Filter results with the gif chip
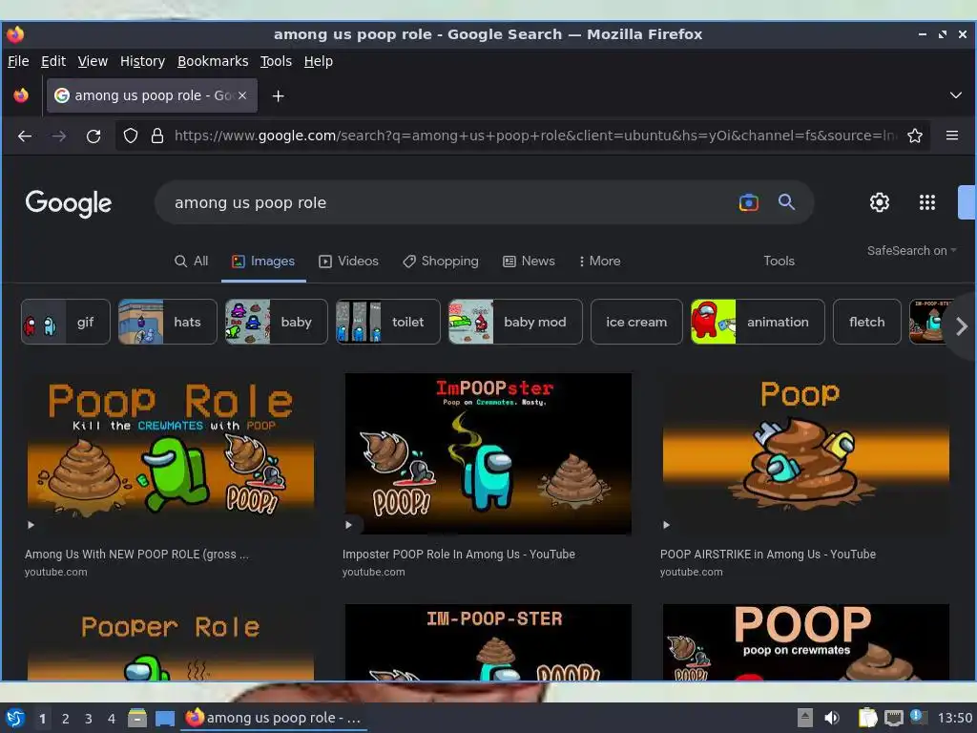Viewport: 977px width, 733px height. point(66,322)
